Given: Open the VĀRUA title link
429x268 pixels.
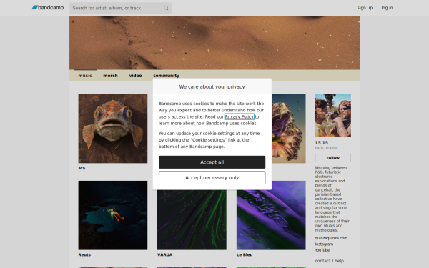Looking at the screenshot, I should coord(164,254).
